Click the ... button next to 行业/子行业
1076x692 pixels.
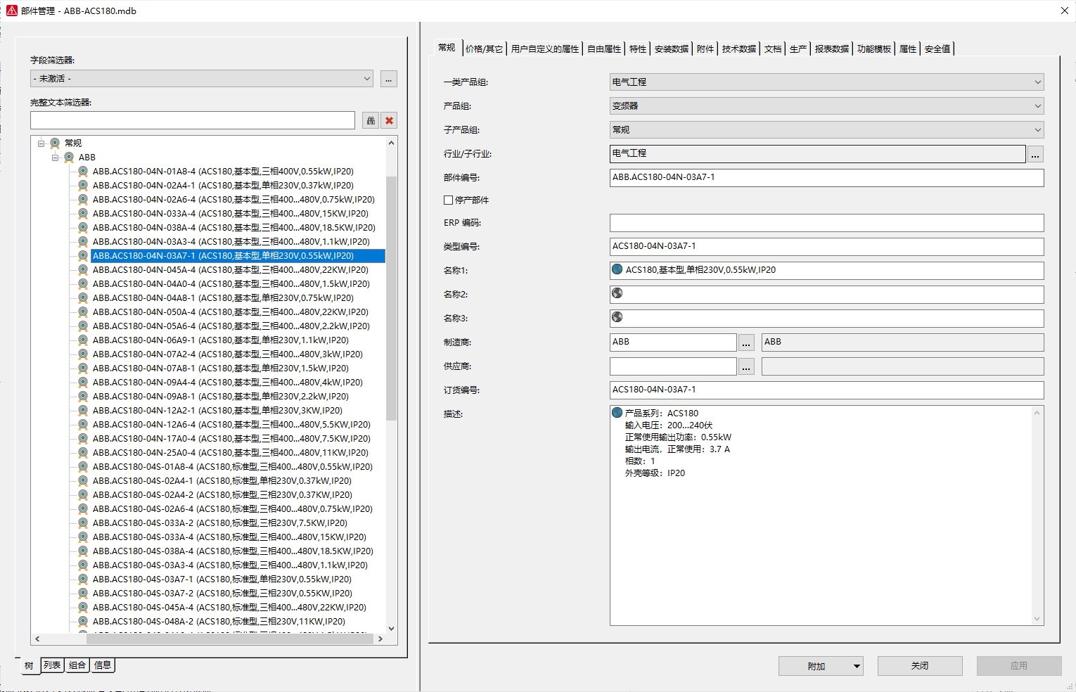click(1035, 154)
